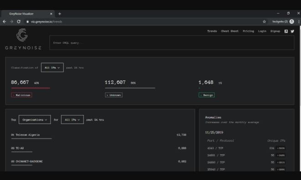Click the 86,667 malicious count
The height and width of the screenshot is (180, 301).
tap(20, 82)
